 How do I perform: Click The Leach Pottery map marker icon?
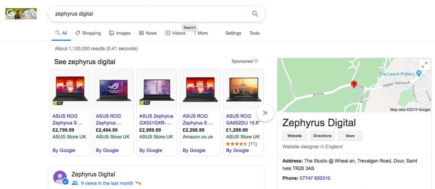(419, 73)
